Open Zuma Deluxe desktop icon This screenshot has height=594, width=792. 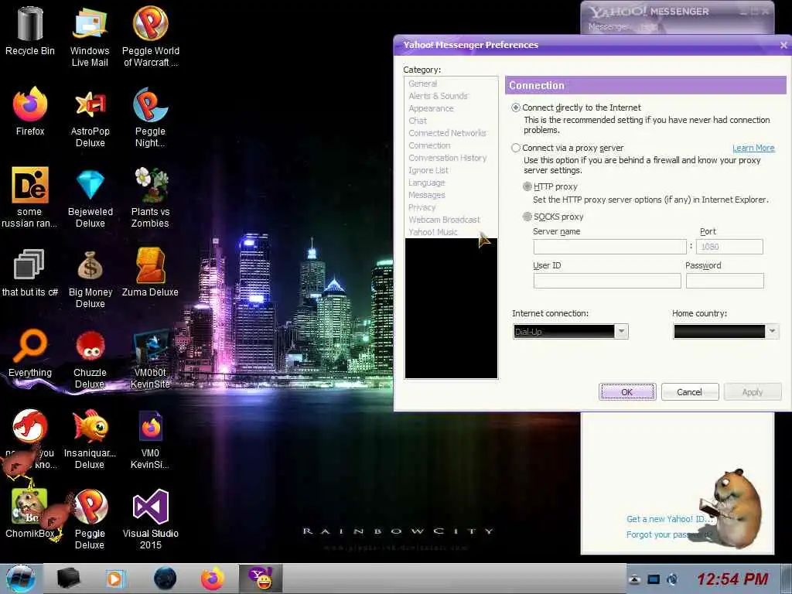click(x=150, y=273)
